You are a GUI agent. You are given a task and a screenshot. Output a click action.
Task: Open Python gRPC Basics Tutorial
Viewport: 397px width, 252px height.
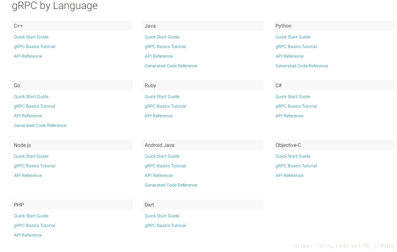pyautogui.click(x=296, y=46)
